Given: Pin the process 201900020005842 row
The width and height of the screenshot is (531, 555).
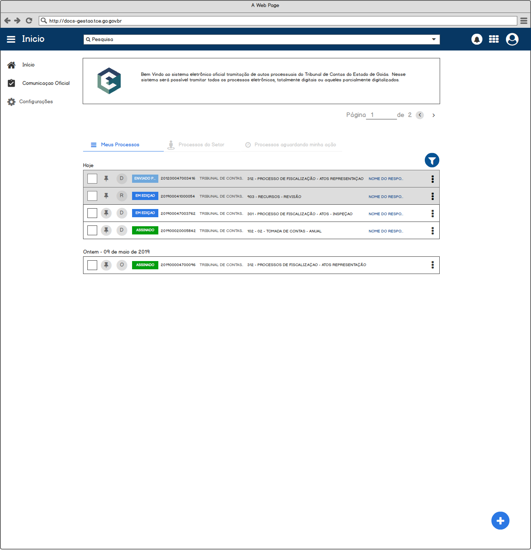Looking at the screenshot, I should [106, 231].
